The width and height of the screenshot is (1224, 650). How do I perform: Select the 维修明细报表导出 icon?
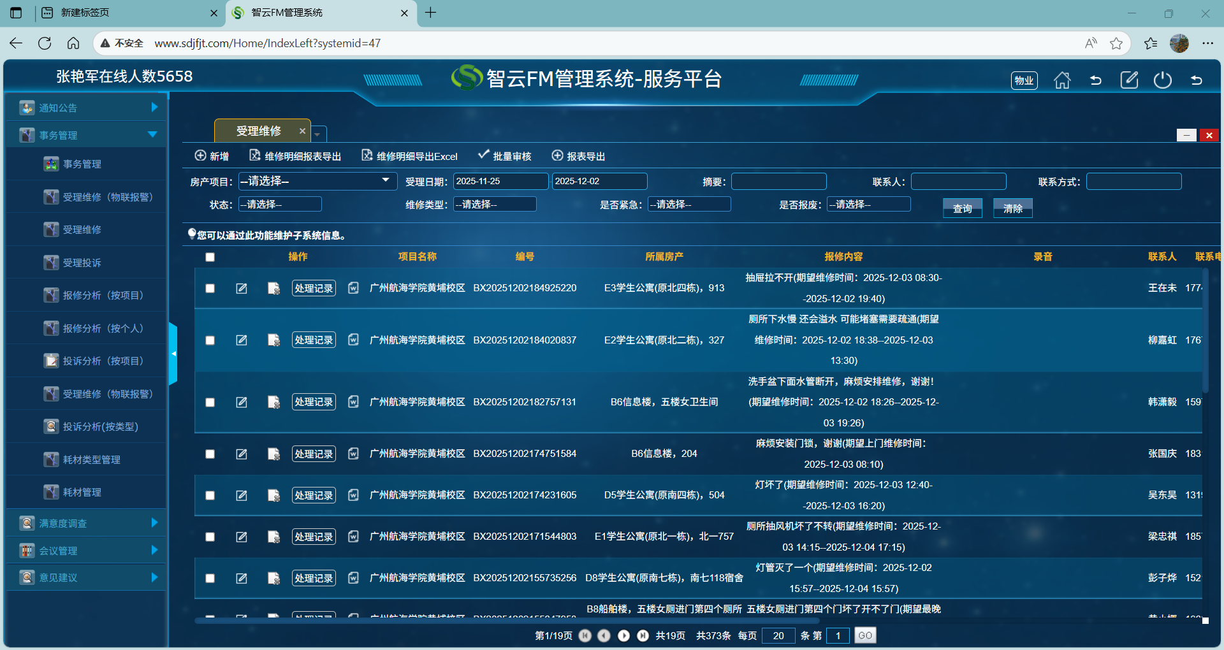(254, 155)
